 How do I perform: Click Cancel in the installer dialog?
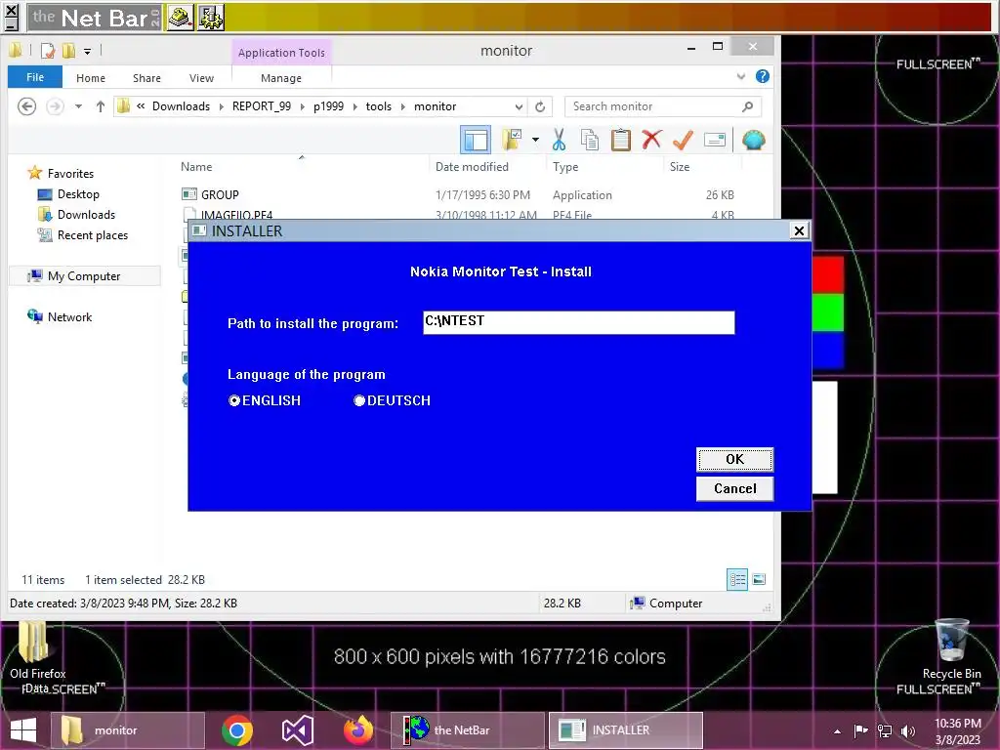(734, 488)
